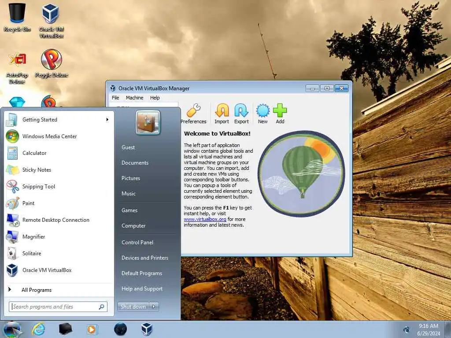Image resolution: width=451 pixels, height=338 pixels.
Task: Click the Import appliance icon
Action: pyautogui.click(x=222, y=114)
